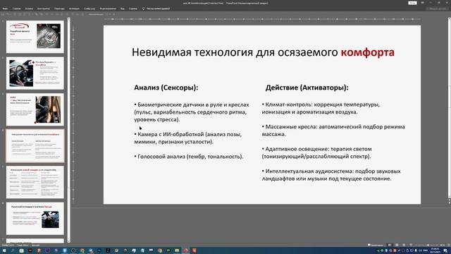Click the slide thumbnail pane scrollbar
This screenshot has width=451, height=254.
pyautogui.click(x=69, y=130)
